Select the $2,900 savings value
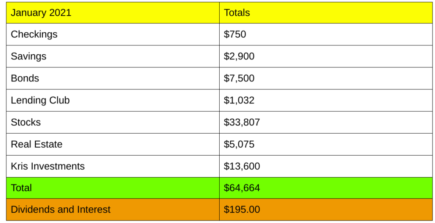This screenshot has height=223, width=435. (x=239, y=56)
